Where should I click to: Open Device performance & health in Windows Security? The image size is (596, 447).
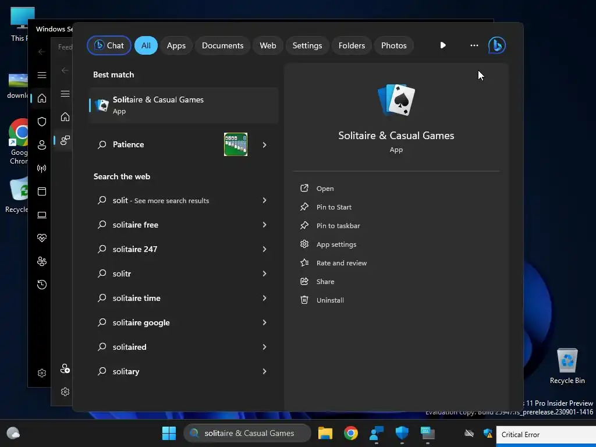pos(42,238)
